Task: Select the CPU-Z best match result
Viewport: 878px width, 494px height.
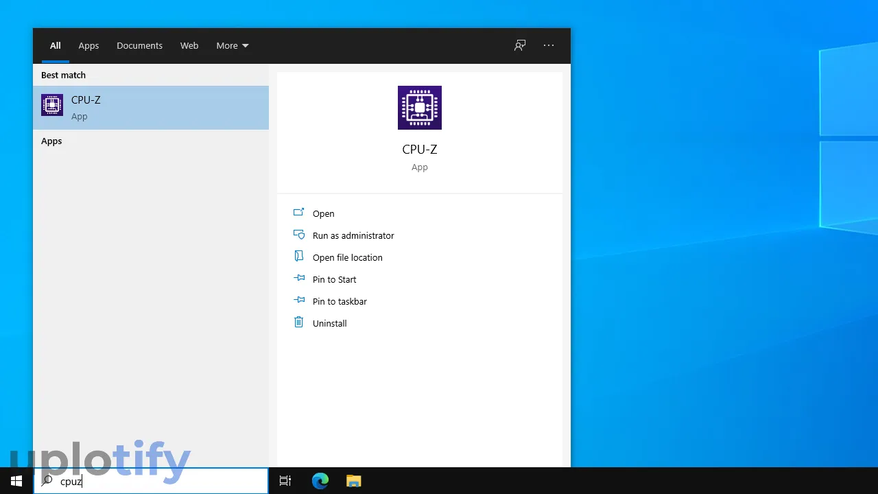Action: [151, 108]
